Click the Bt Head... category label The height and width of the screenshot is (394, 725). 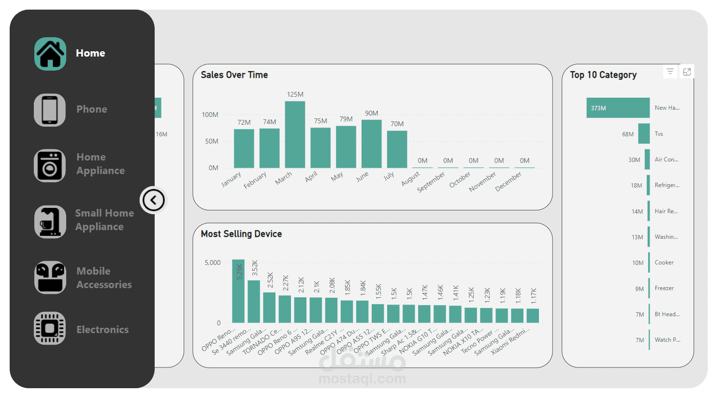click(x=667, y=314)
